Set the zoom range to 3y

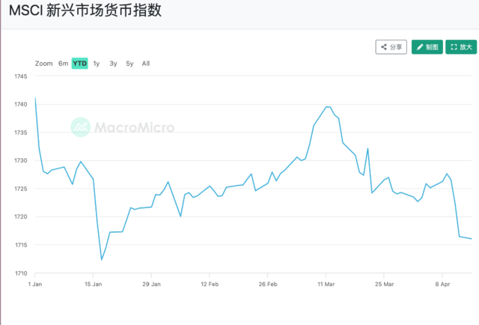(113, 64)
